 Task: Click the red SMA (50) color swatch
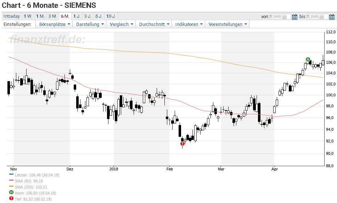[11, 180]
